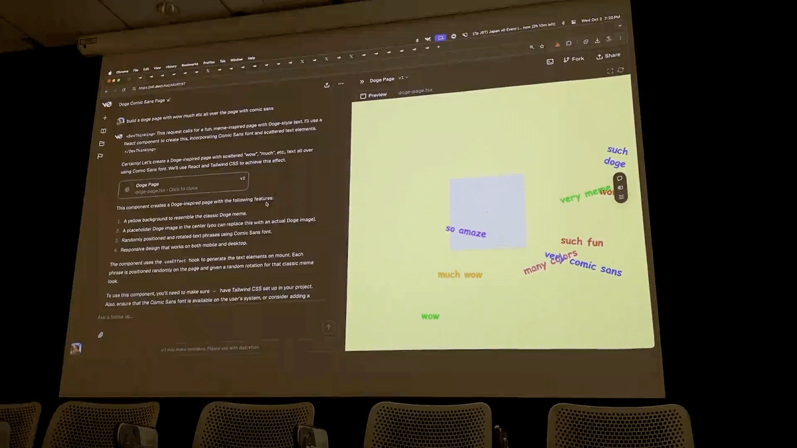
Task: Open the console terminal icon near Fork
Action: (550, 61)
